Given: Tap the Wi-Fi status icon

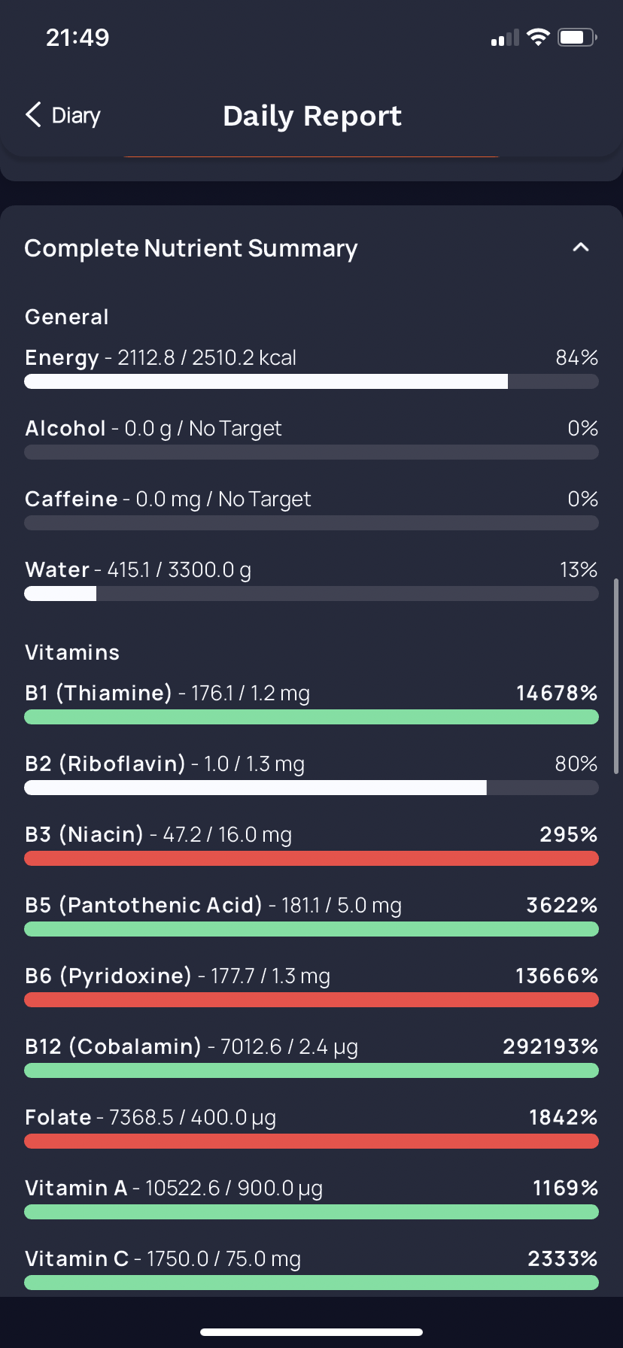Looking at the screenshot, I should (x=538, y=38).
